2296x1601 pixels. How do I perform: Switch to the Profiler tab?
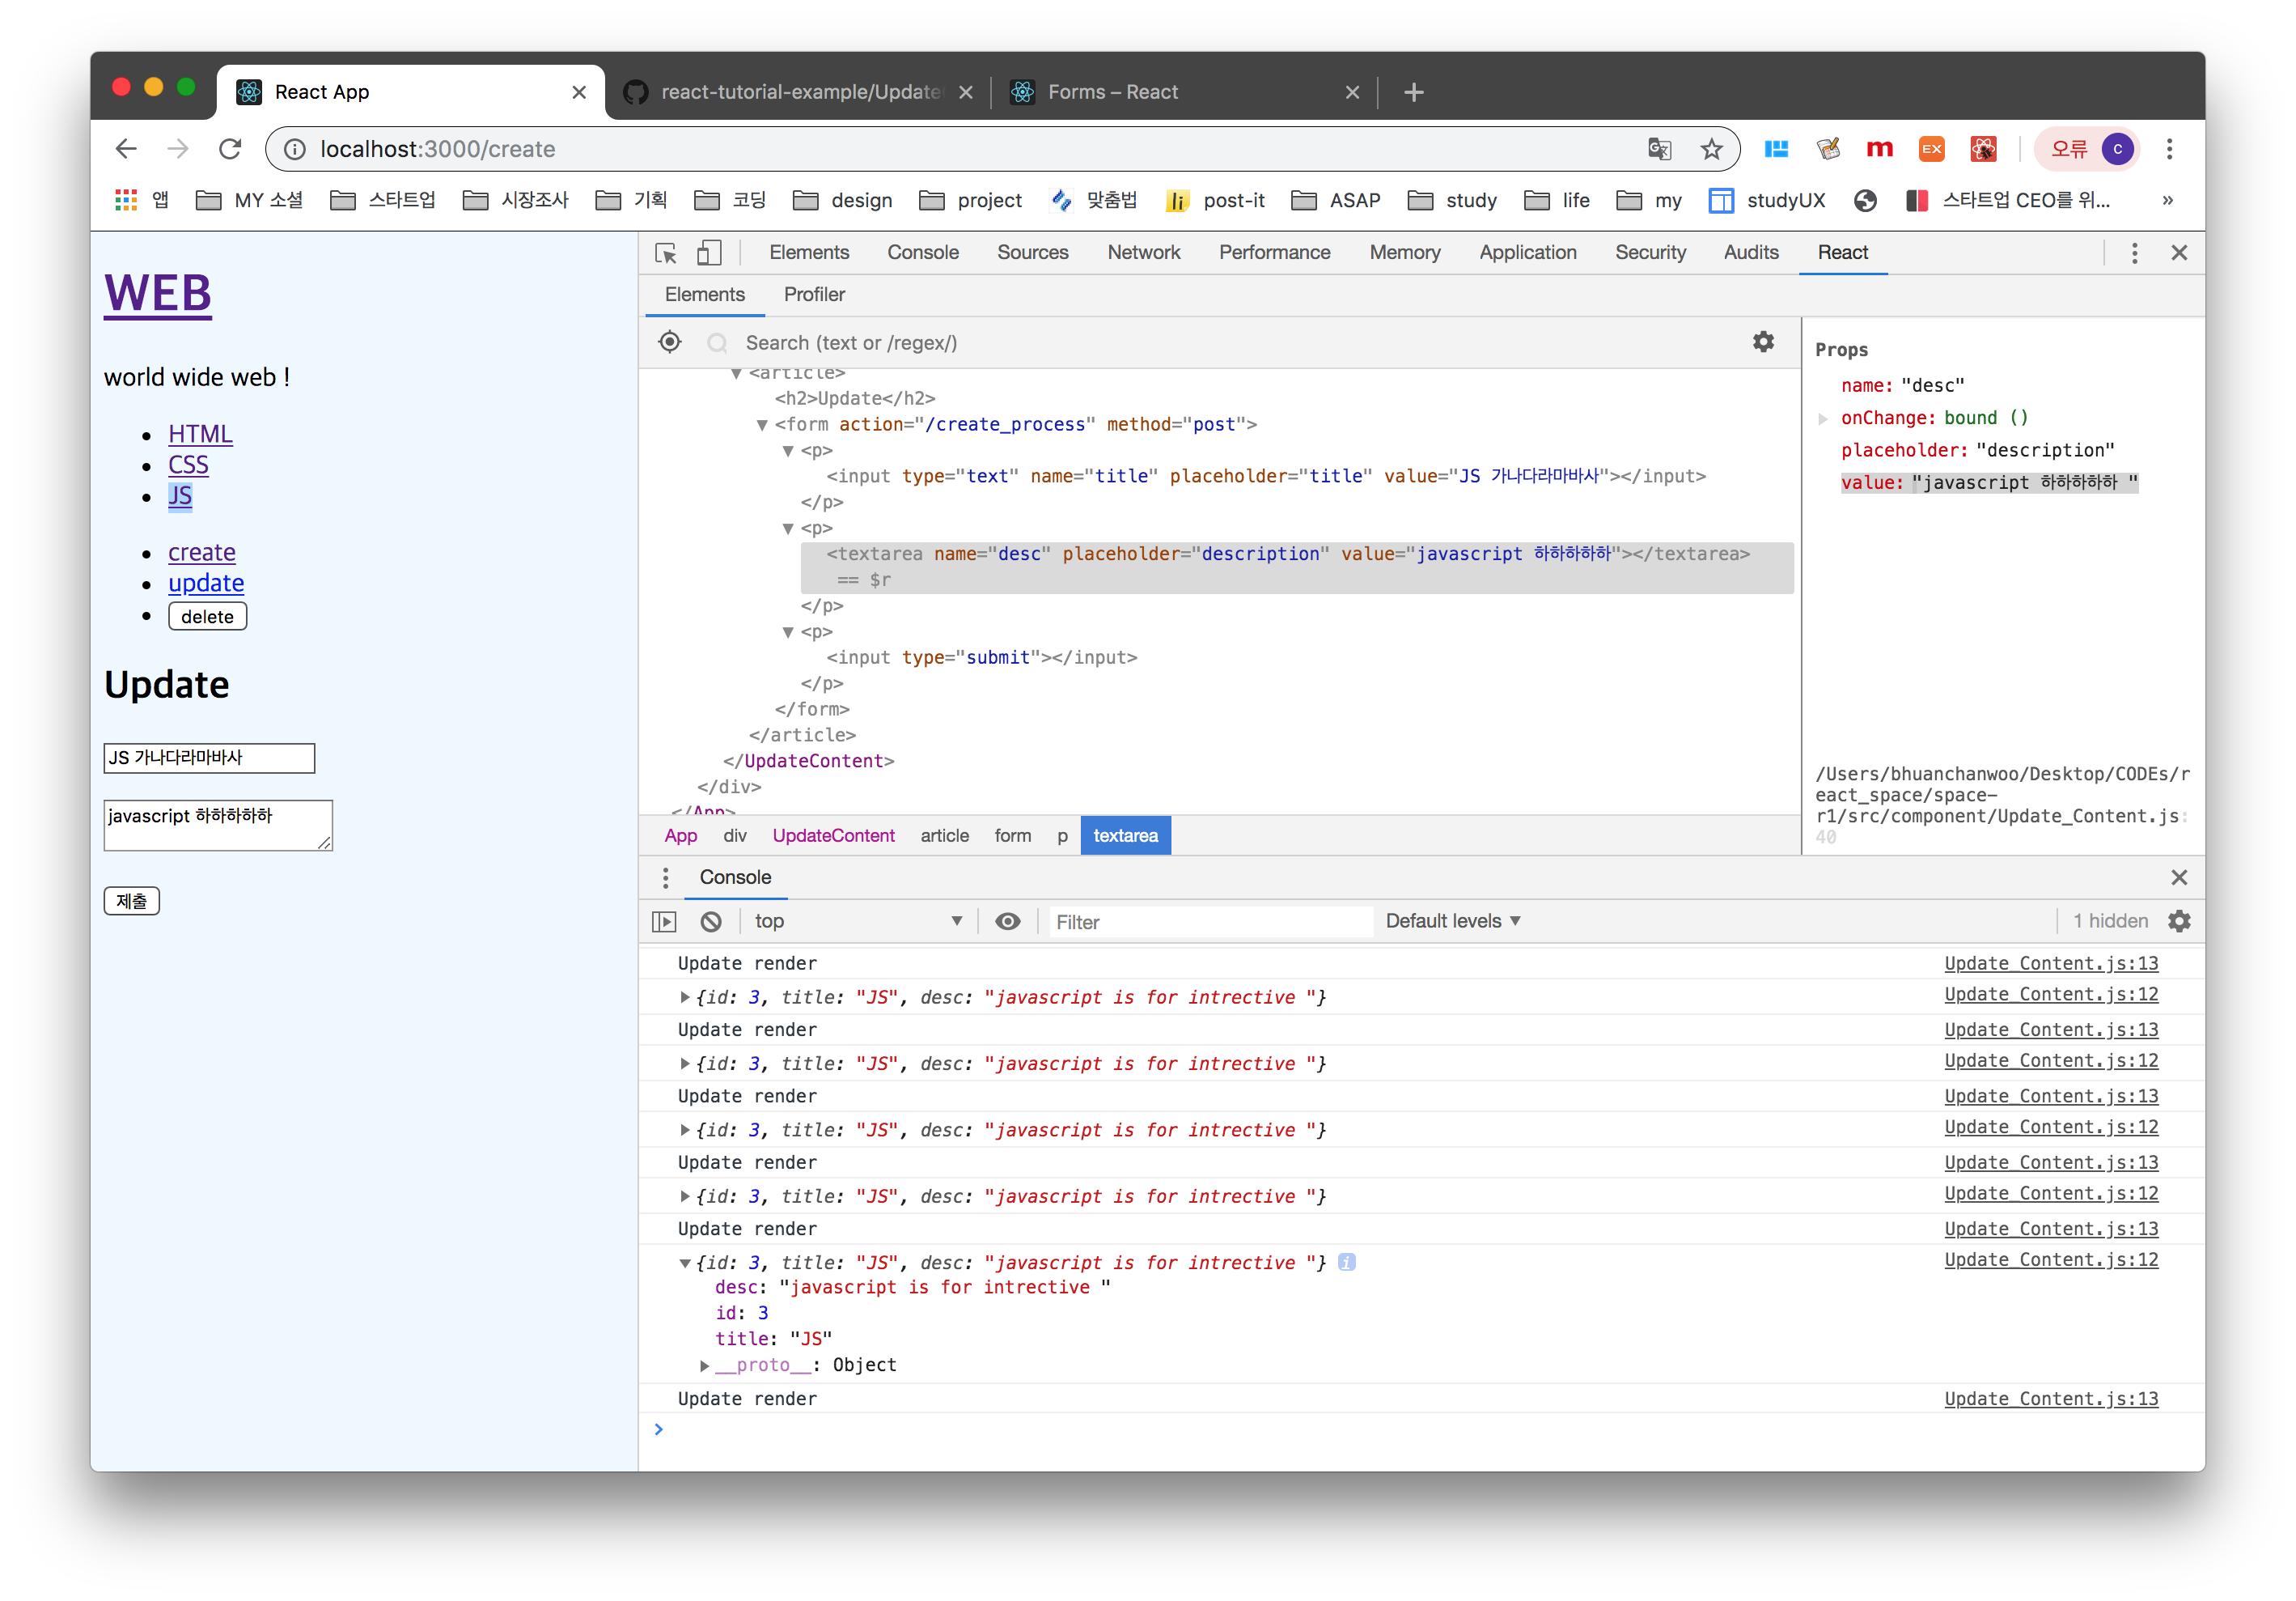814,295
